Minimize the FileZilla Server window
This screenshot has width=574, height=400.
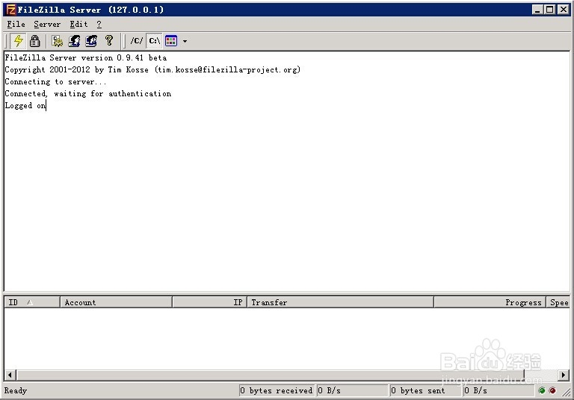click(537, 10)
